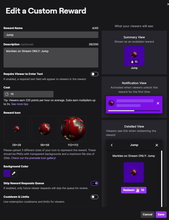
Task: Click the 56×56 reward icon upload slot
Action: coord(45,129)
